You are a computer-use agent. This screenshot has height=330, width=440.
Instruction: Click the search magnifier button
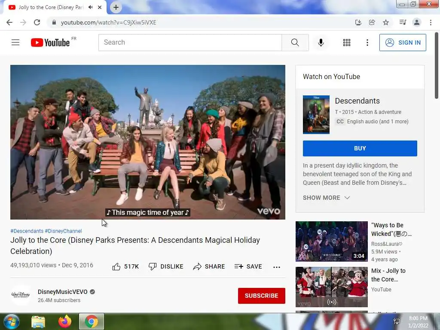click(295, 43)
